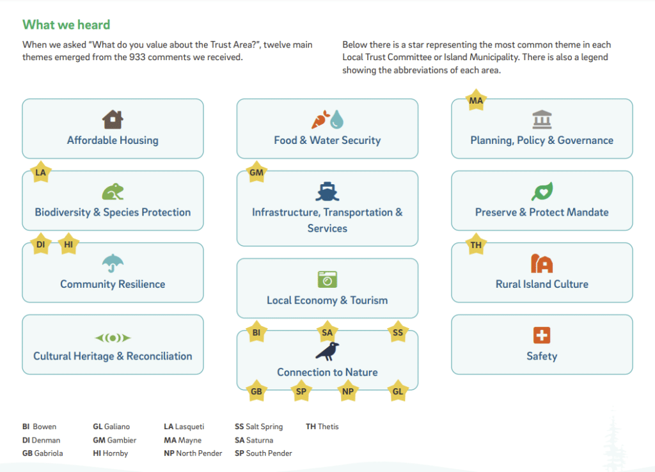The width and height of the screenshot is (655, 472).
Task: Click the LA star on Biodiversity card
Action: coord(41,173)
